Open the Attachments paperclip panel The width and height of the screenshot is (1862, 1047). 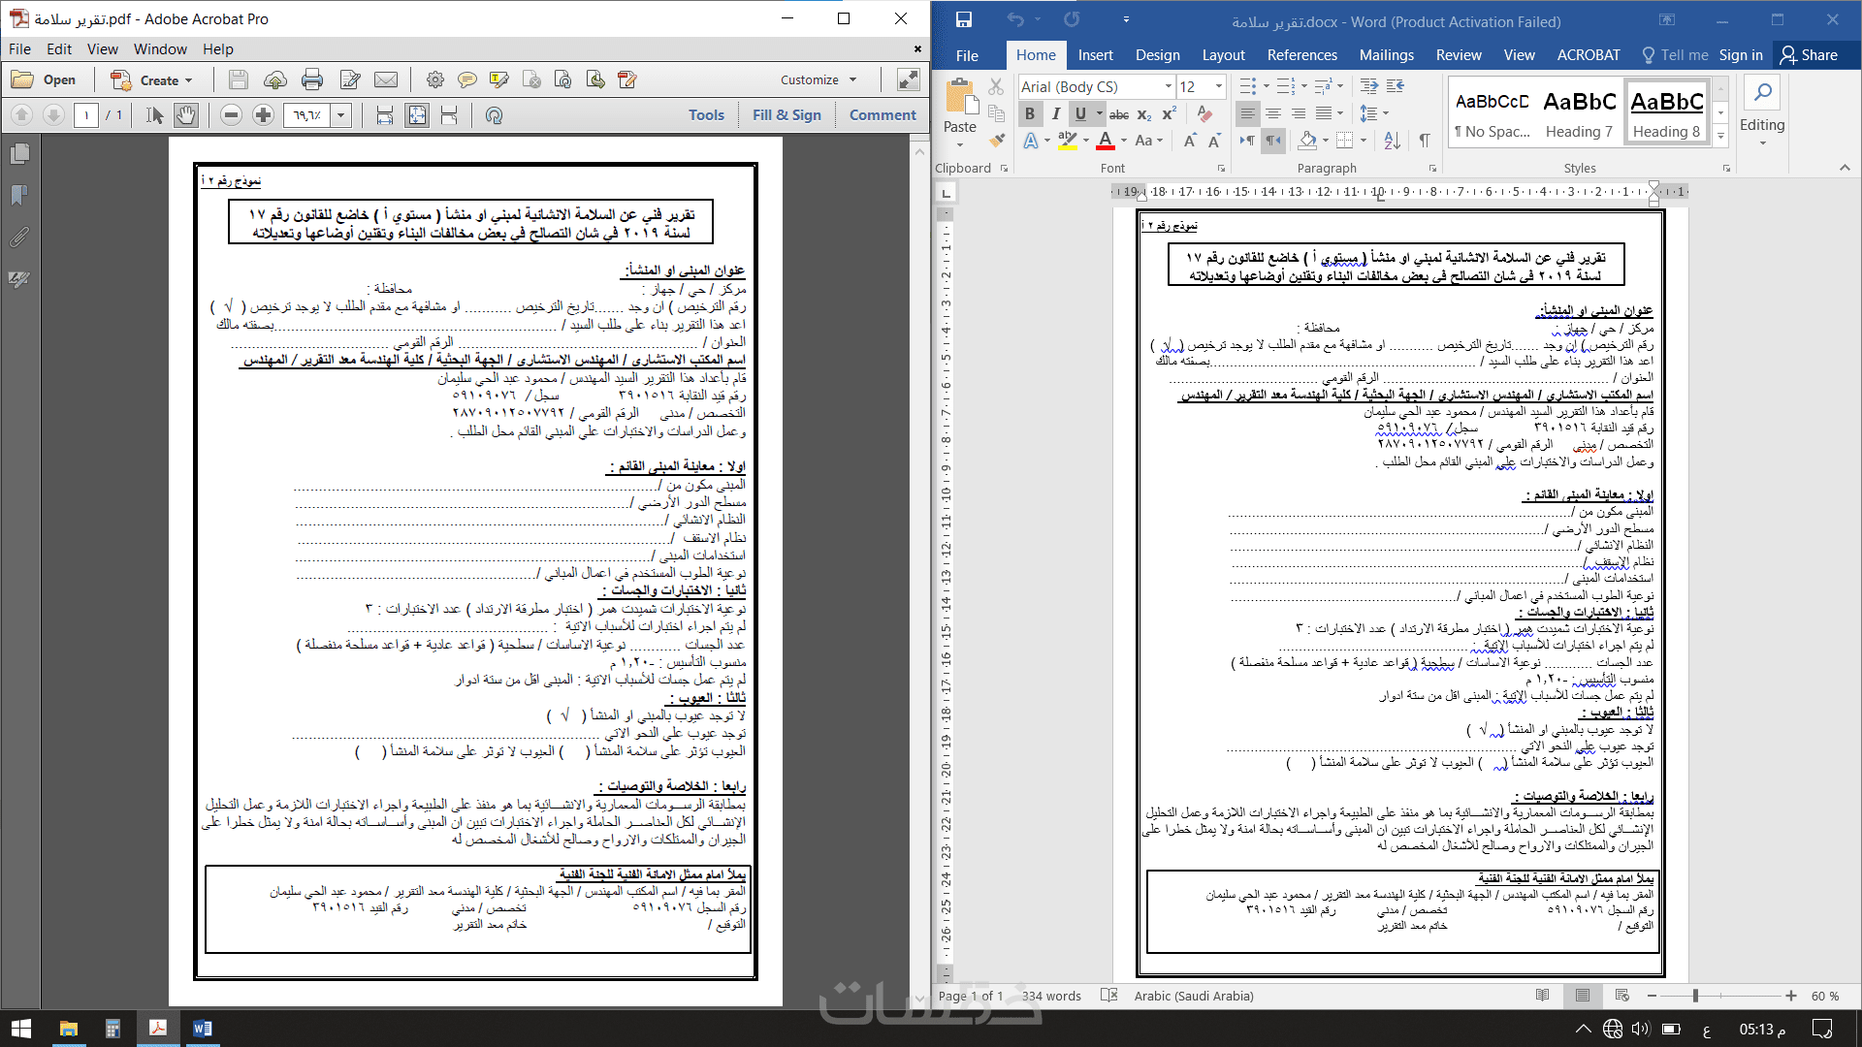click(x=19, y=237)
